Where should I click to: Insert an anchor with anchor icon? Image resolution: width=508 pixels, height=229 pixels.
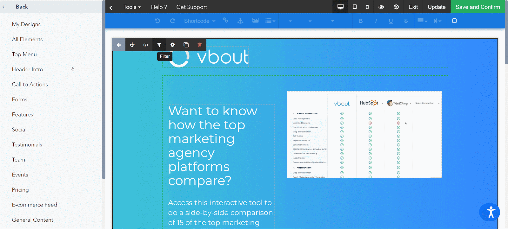240,21
